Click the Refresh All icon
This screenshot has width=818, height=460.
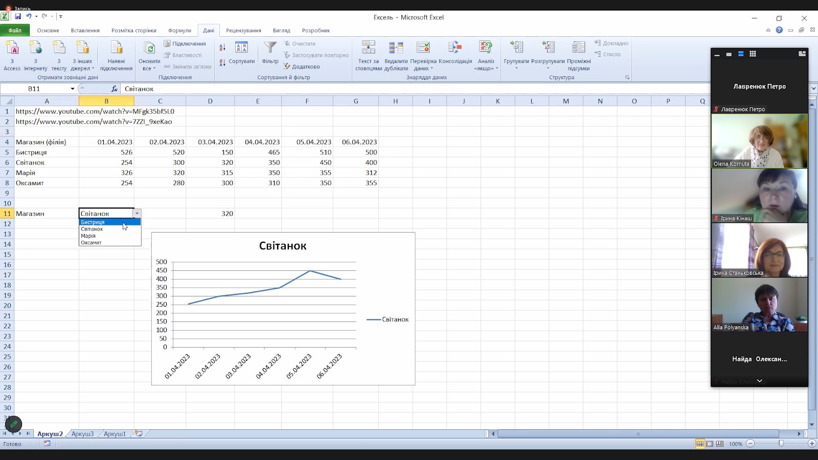pos(149,49)
